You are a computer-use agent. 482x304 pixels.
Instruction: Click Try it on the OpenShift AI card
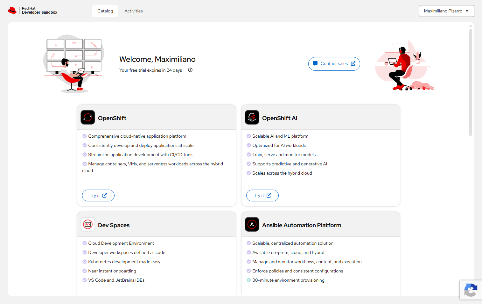(x=262, y=195)
